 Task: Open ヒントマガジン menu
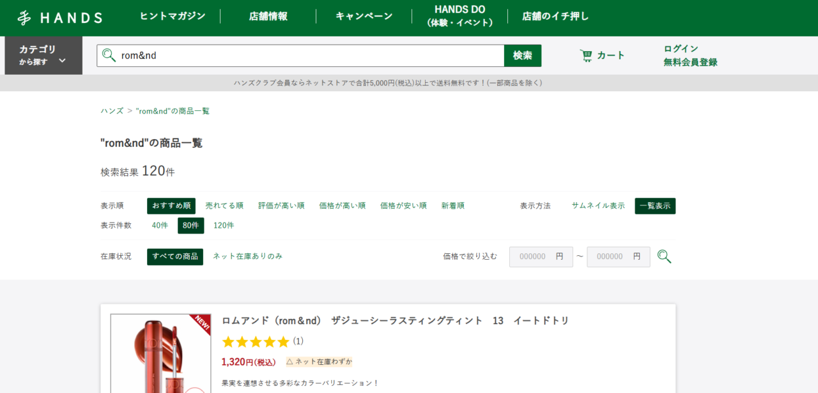[x=173, y=16]
